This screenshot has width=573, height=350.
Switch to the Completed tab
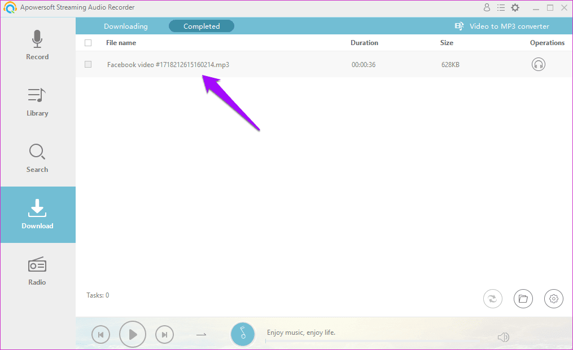(202, 26)
